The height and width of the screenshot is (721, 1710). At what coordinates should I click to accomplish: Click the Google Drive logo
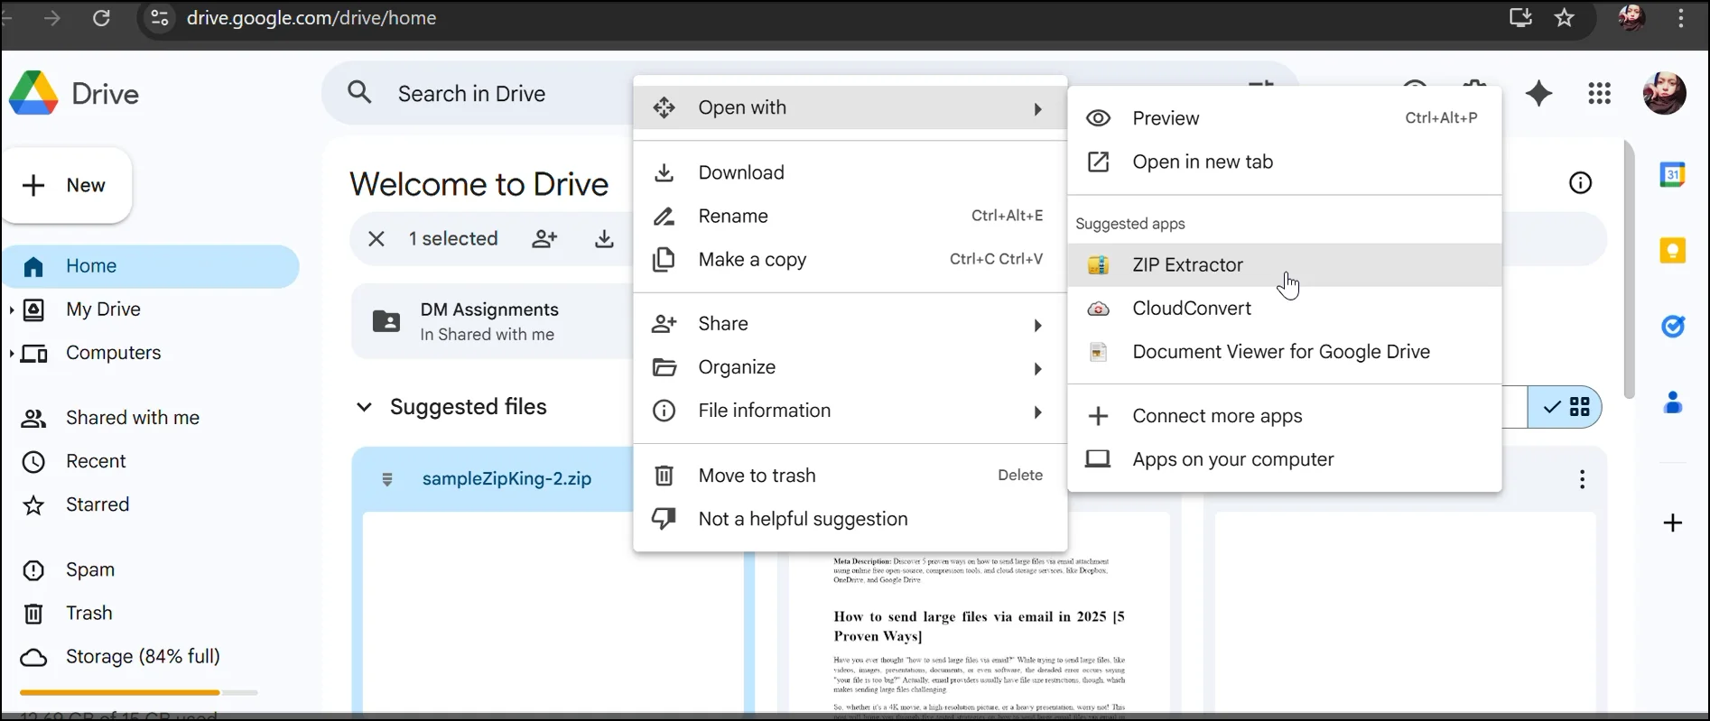pyautogui.click(x=34, y=94)
